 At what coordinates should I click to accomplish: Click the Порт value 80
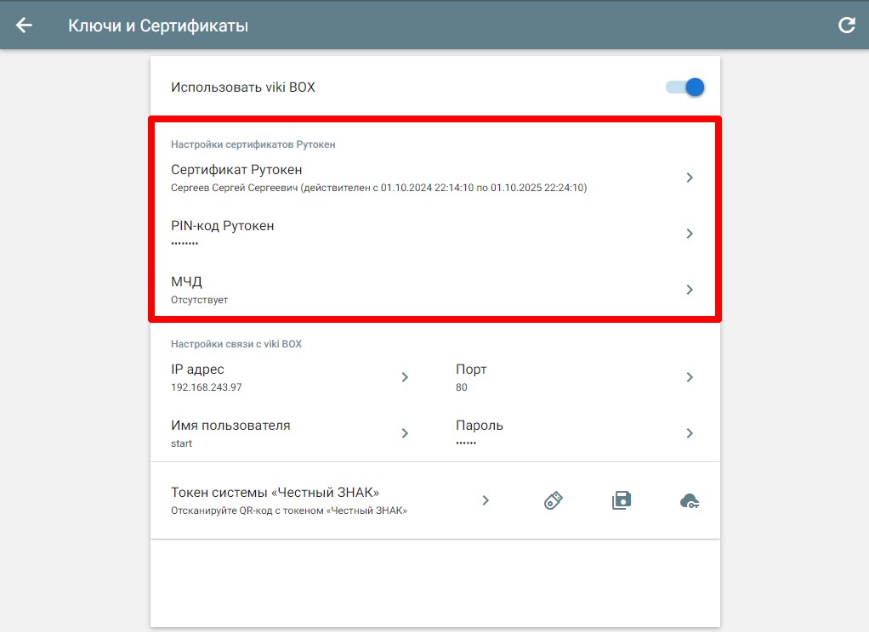click(x=462, y=387)
